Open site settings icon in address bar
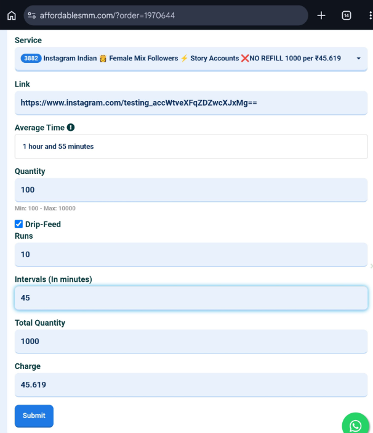This screenshot has height=433, width=373. pyautogui.click(x=32, y=15)
